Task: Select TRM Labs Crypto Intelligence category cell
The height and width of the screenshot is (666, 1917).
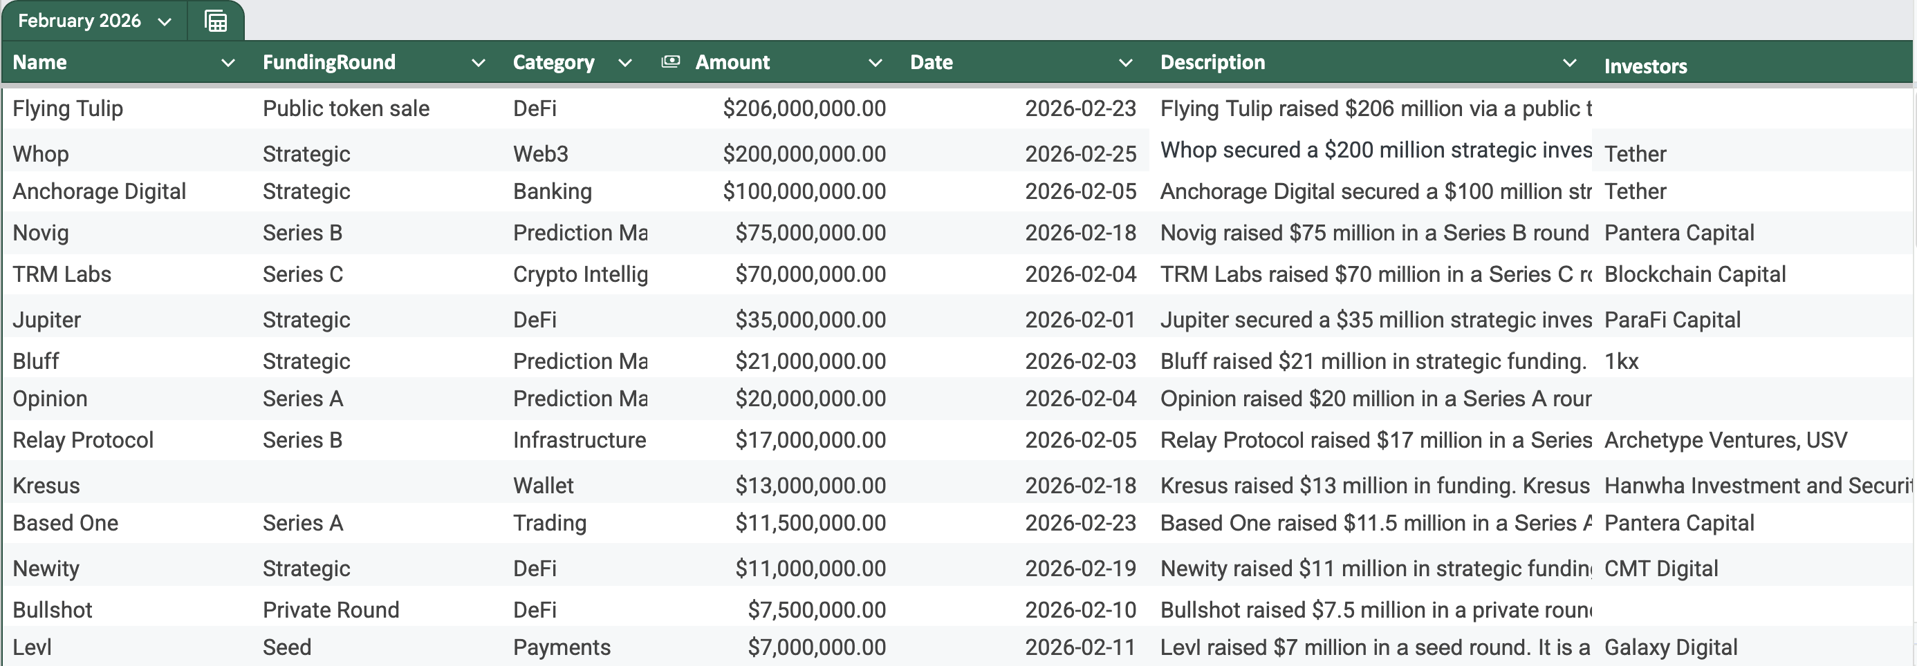Action: tap(579, 274)
